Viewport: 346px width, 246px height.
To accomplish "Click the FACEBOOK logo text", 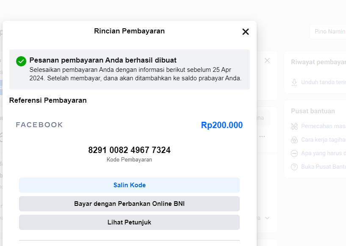I will pos(39,125).
